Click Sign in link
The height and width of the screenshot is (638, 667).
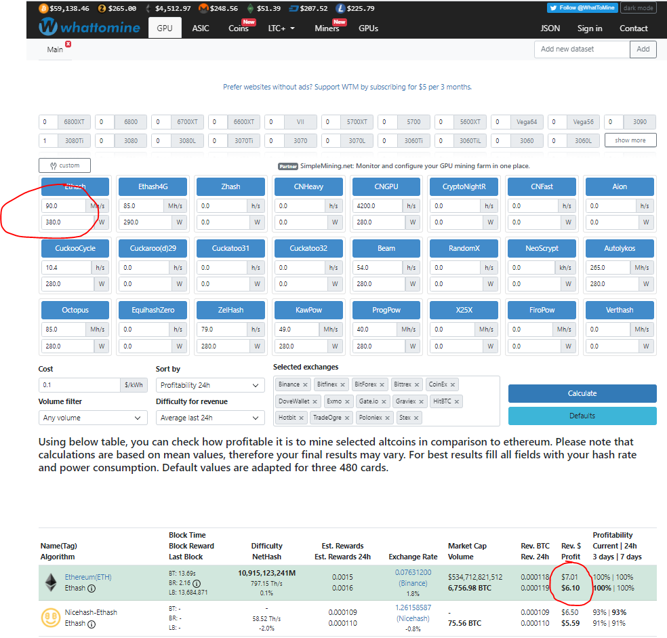[590, 28]
